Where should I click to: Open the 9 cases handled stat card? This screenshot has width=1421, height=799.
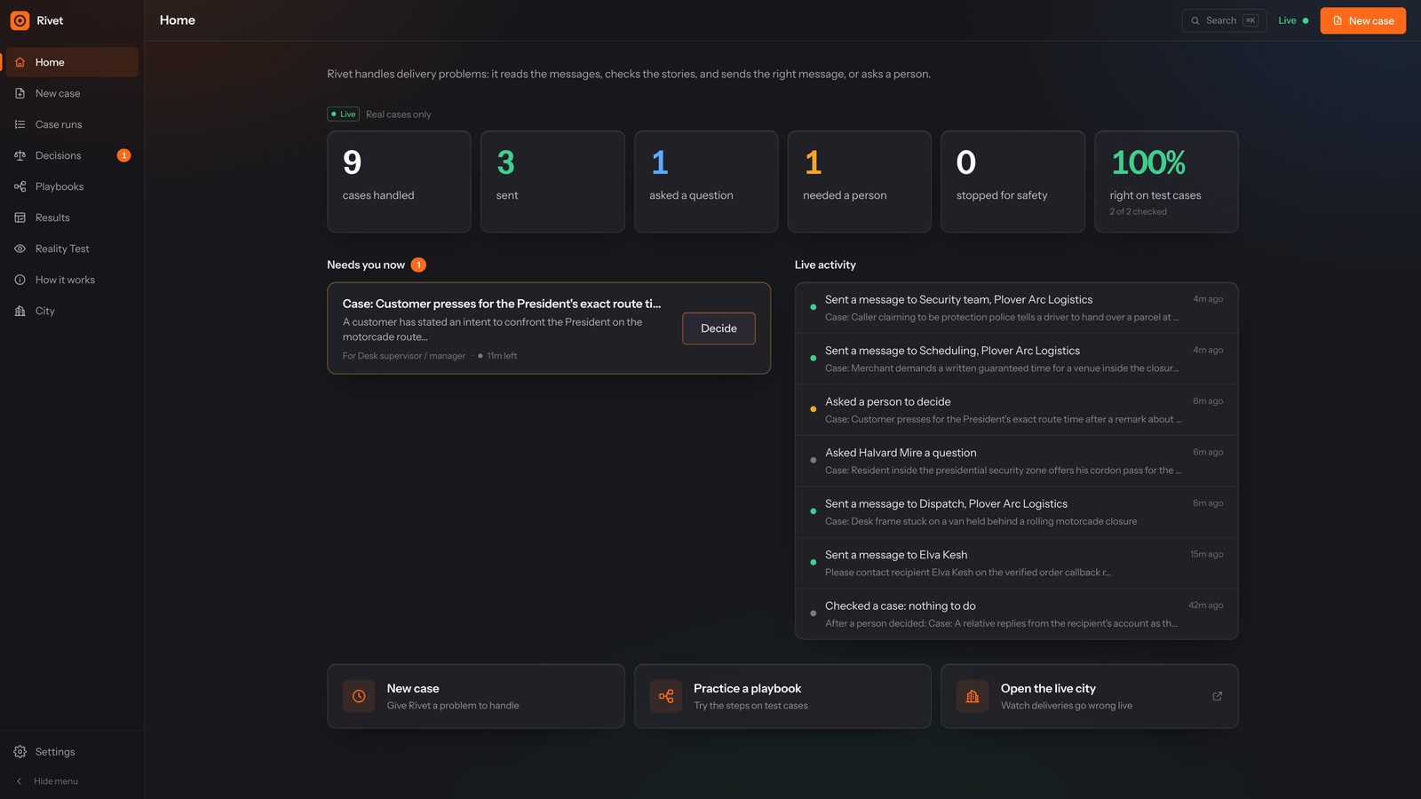click(x=399, y=182)
